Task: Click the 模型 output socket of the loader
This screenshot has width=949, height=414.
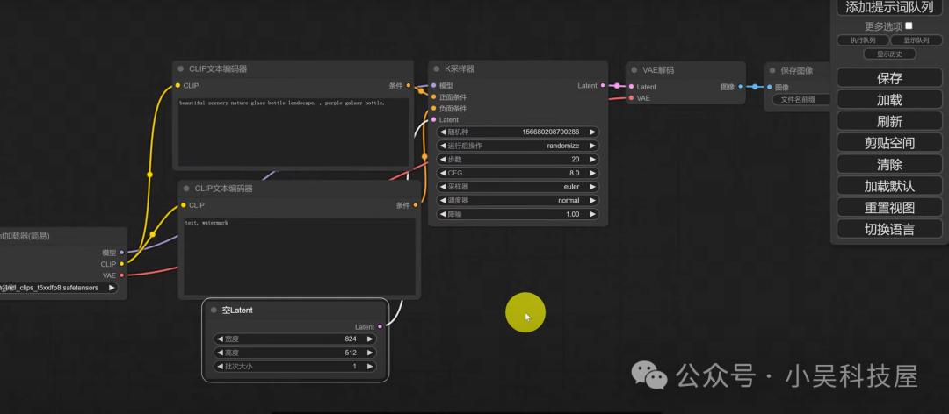Action: 121,253
